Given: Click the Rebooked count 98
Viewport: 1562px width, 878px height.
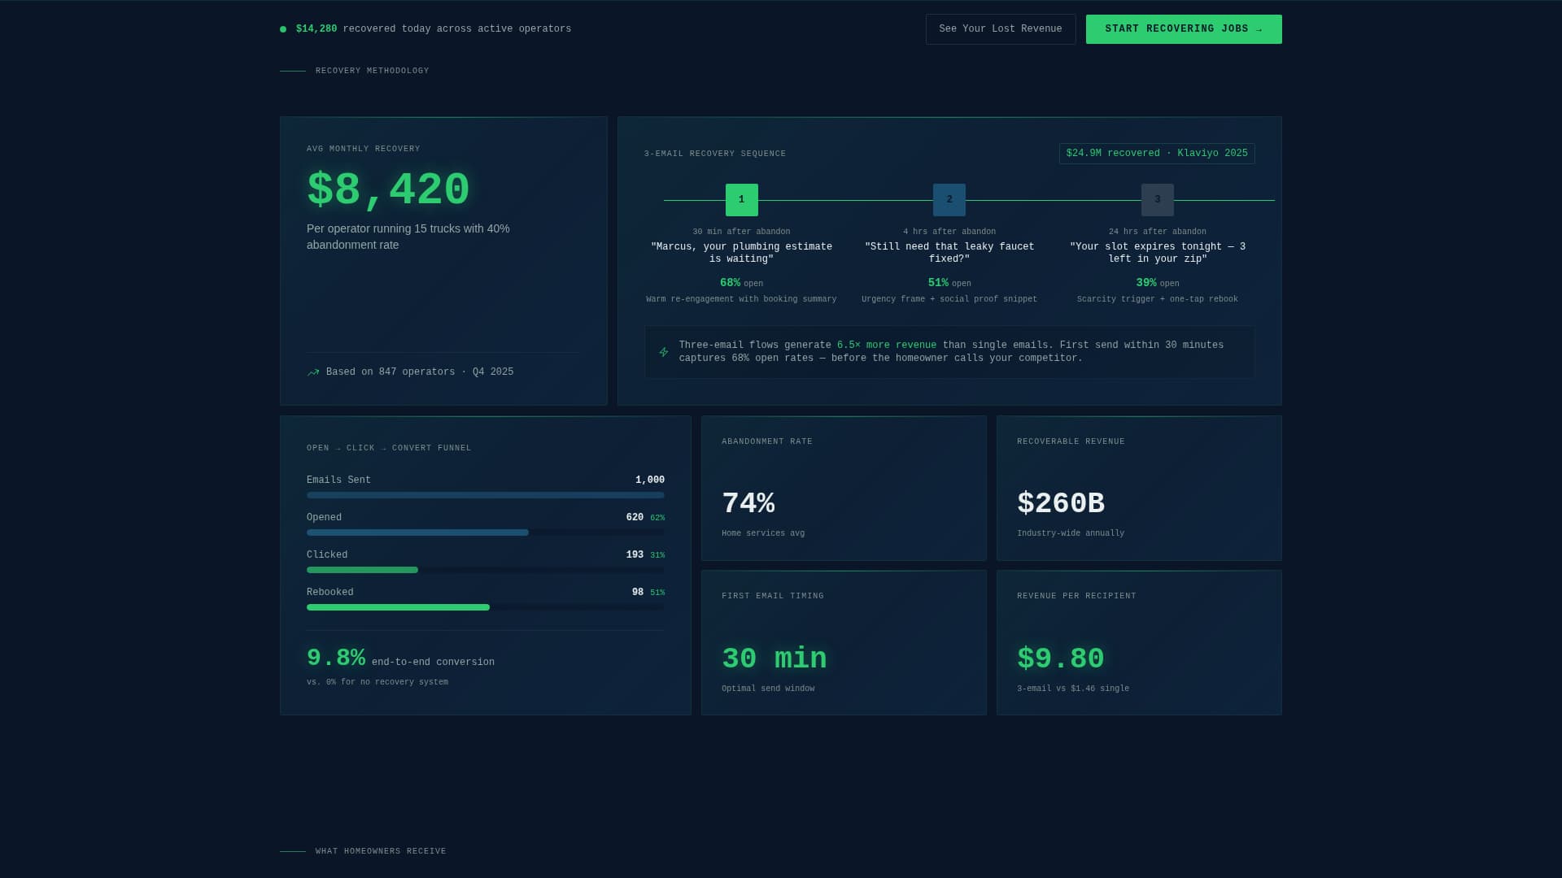Looking at the screenshot, I should (638, 593).
